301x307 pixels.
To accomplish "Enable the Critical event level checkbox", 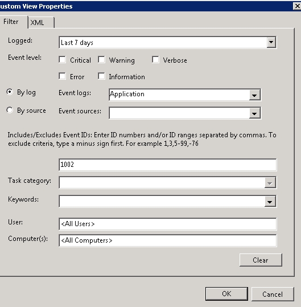I will [62, 60].
